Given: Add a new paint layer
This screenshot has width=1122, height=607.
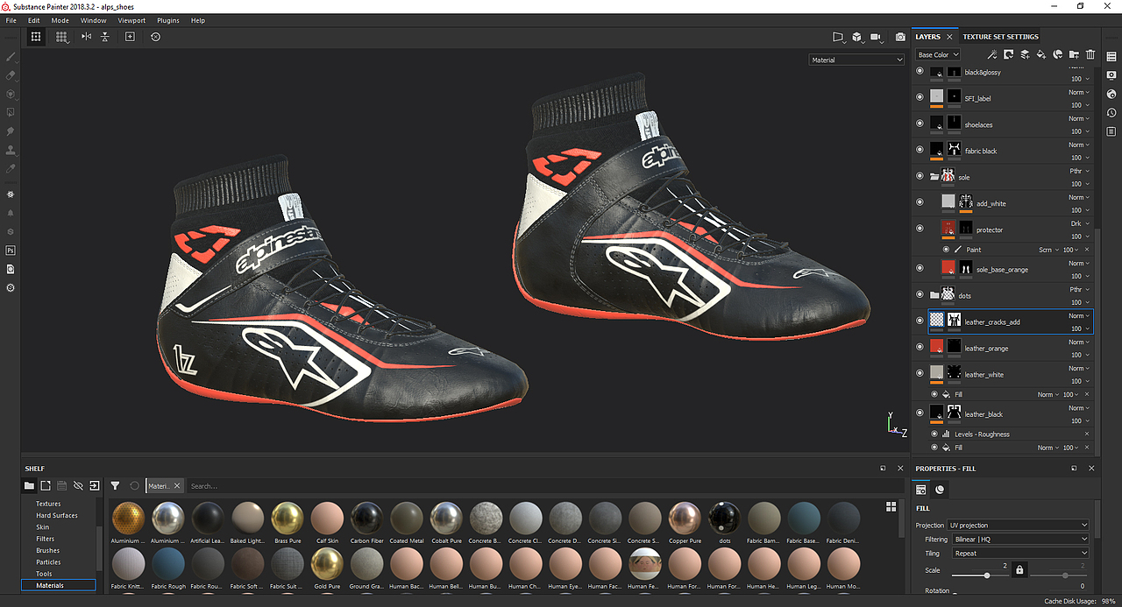Looking at the screenshot, I should (x=1025, y=54).
